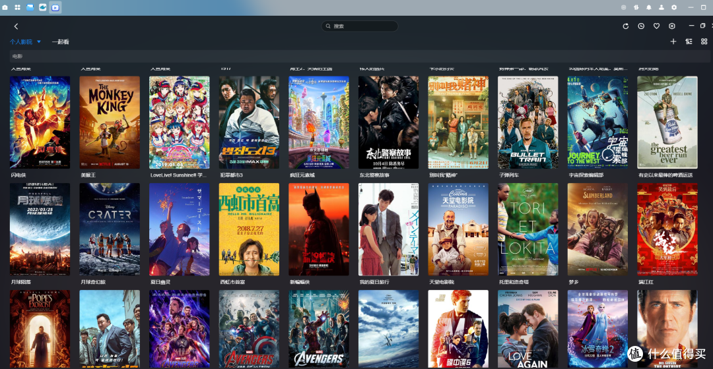Add a new library with plus icon
713x369 pixels.
[x=673, y=42]
